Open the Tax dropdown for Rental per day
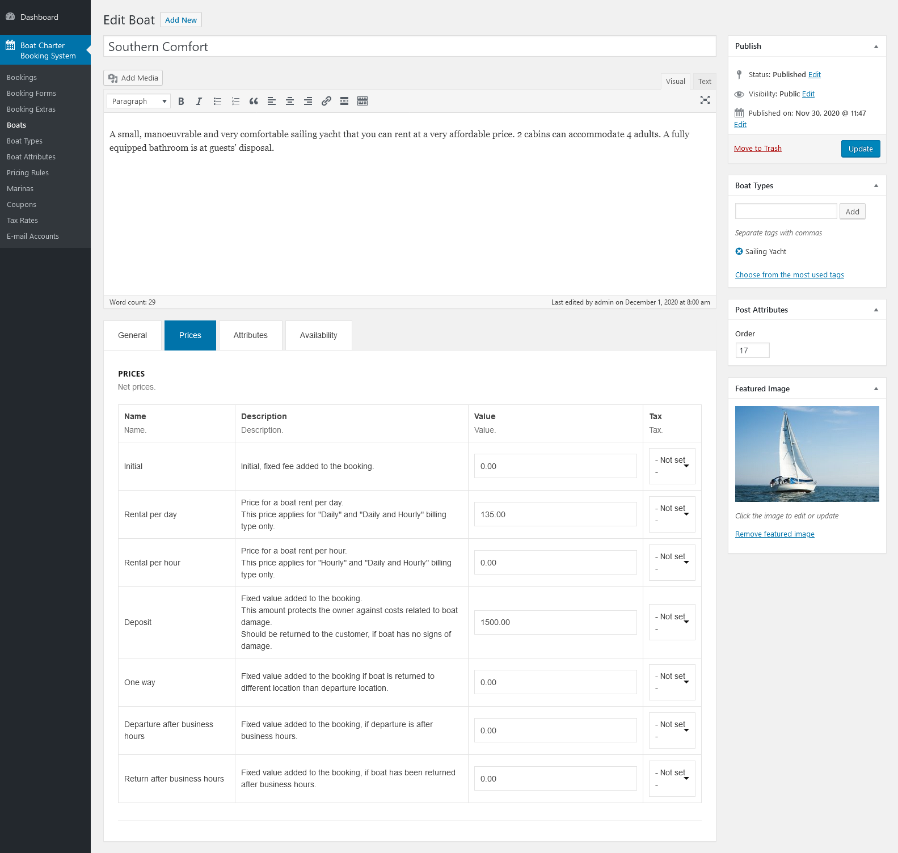Viewport: 898px width, 853px height. (672, 514)
